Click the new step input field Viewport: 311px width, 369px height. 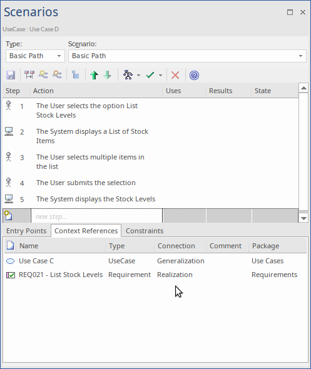(x=96, y=216)
